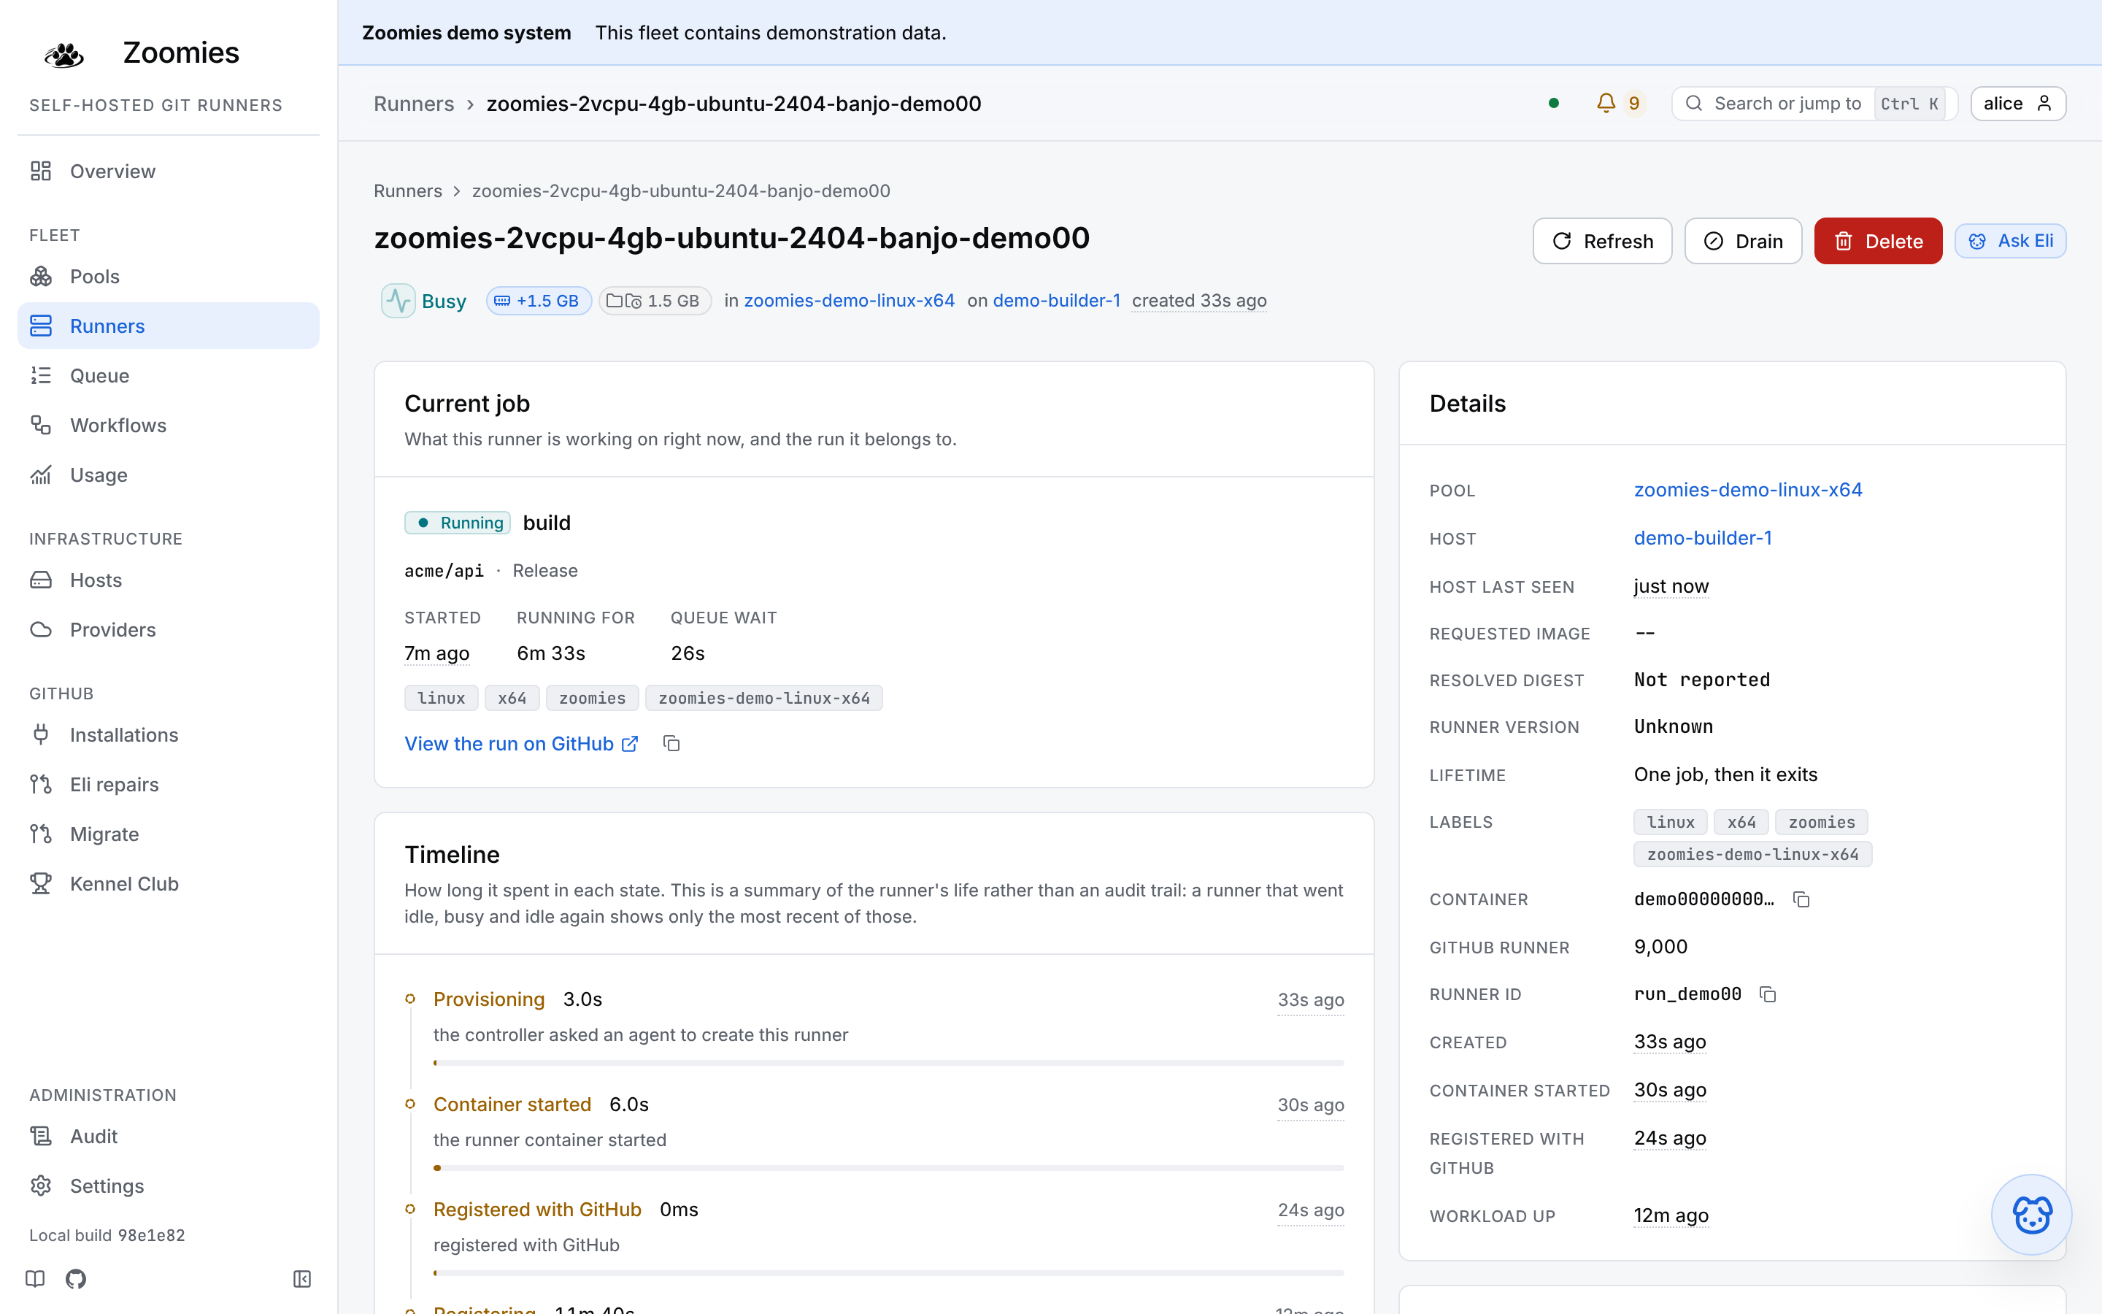2102x1314 pixels.
Task: Open the alice user menu
Action: pyautogui.click(x=2018, y=104)
